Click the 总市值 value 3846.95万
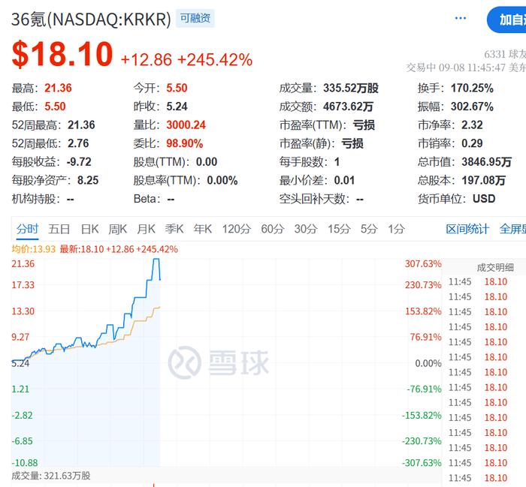This screenshot has height=487, width=526. 486,162
